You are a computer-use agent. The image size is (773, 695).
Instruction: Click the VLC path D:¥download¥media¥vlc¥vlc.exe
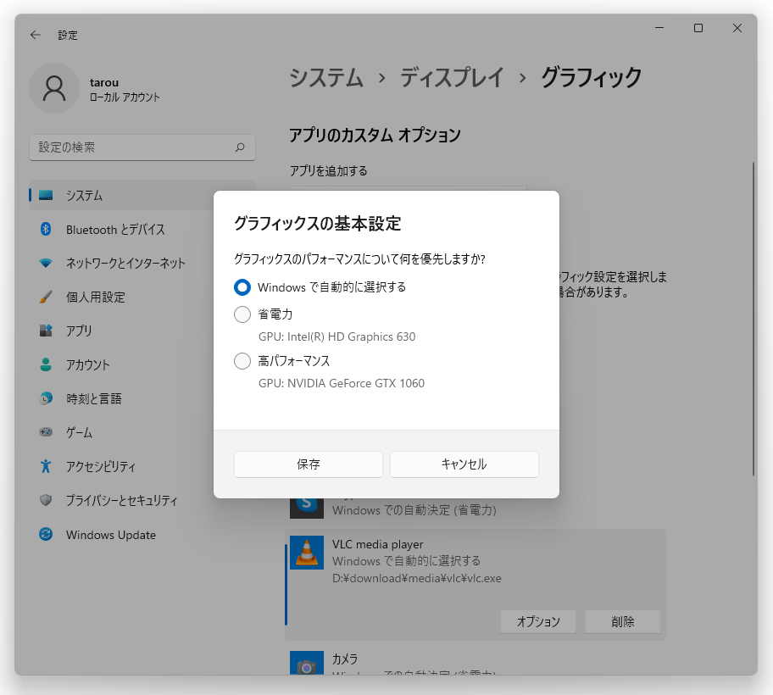pyautogui.click(x=416, y=578)
